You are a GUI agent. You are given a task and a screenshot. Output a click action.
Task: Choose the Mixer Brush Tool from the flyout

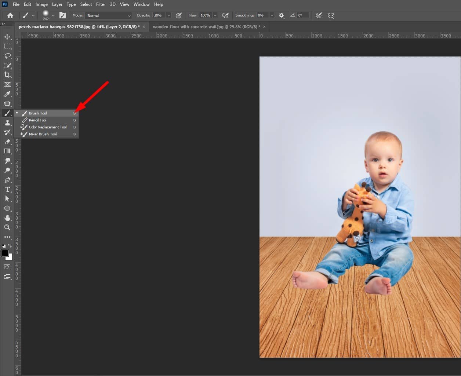pyautogui.click(x=43, y=134)
